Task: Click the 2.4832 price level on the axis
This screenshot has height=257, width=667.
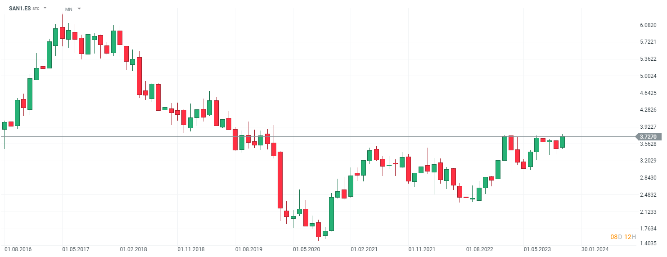Action: 648,195
